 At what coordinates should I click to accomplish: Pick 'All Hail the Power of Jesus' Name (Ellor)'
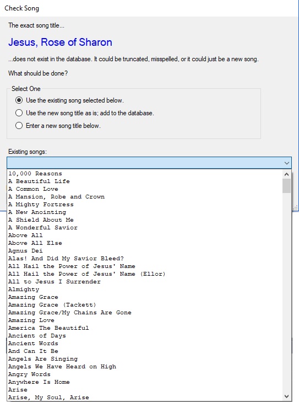click(x=145, y=274)
